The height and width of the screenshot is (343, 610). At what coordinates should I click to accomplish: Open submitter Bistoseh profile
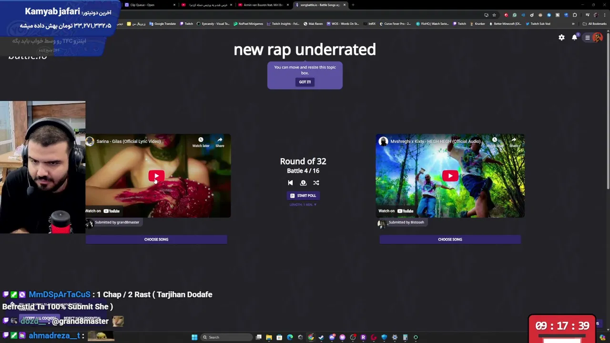click(406, 222)
